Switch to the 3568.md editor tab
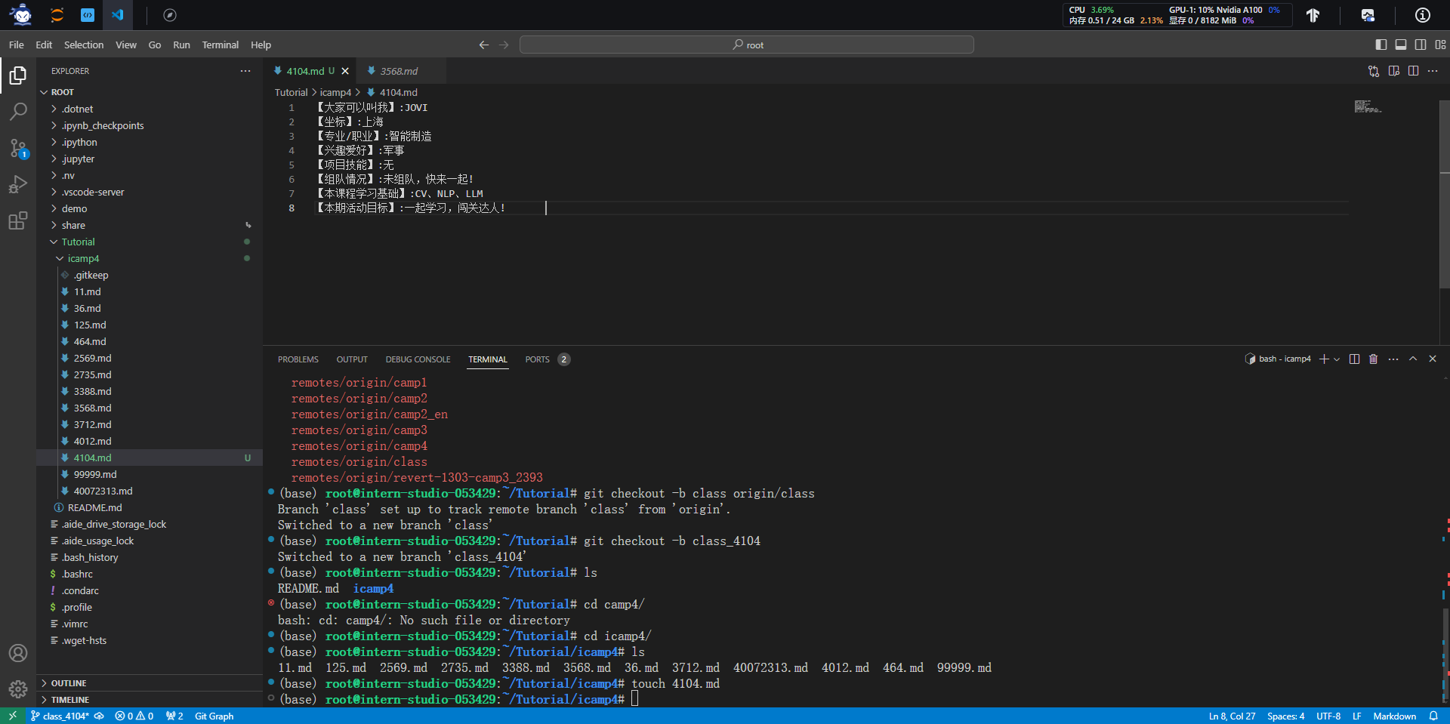Screen dimensions: 1450x724 pos(400,71)
